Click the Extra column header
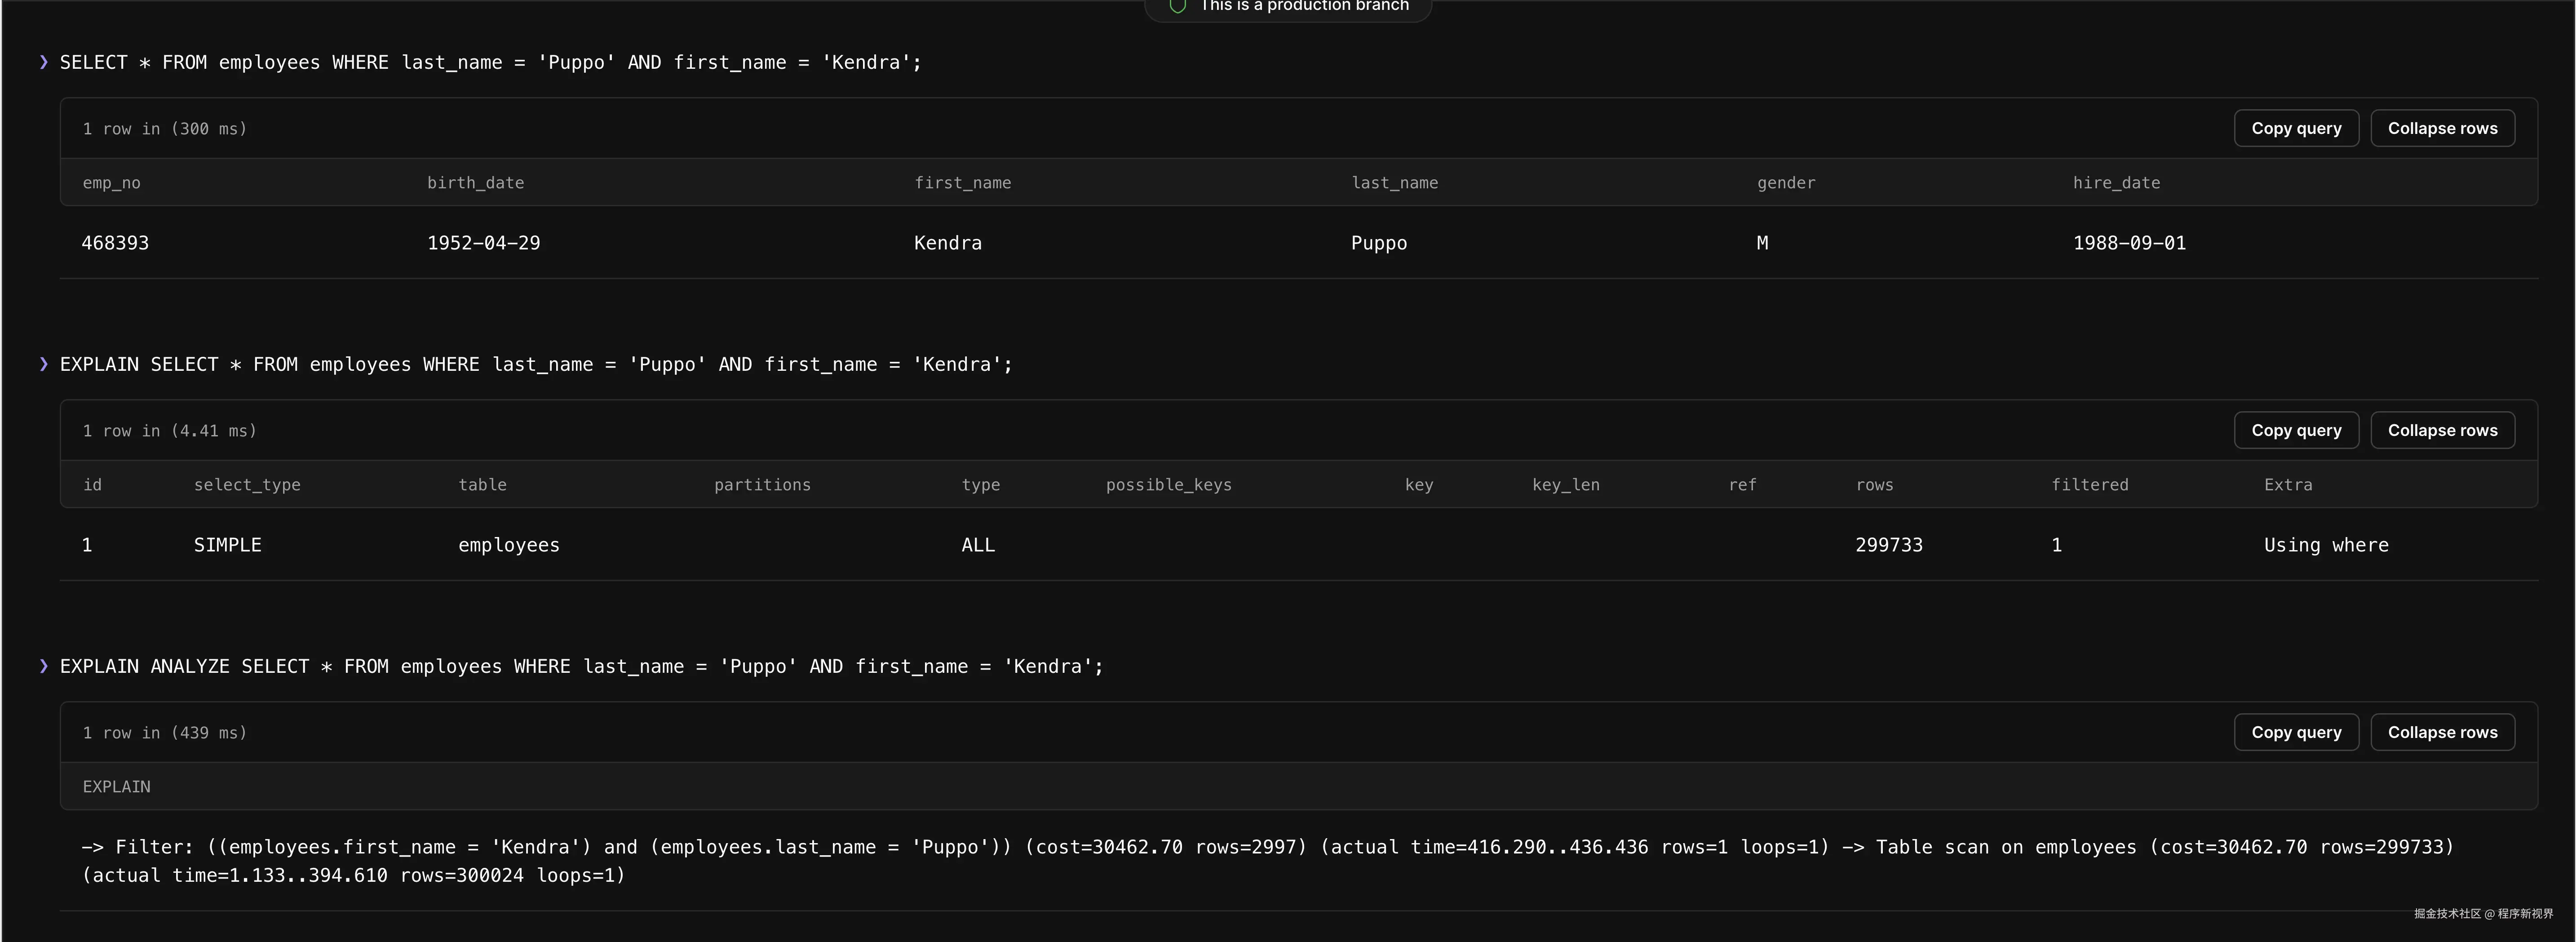Screen dimensions: 2576x942 click(x=2288, y=485)
